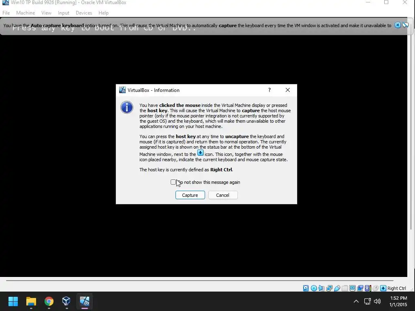Click the hard disk activity status icon
415x311 pixels.
click(306, 288)
